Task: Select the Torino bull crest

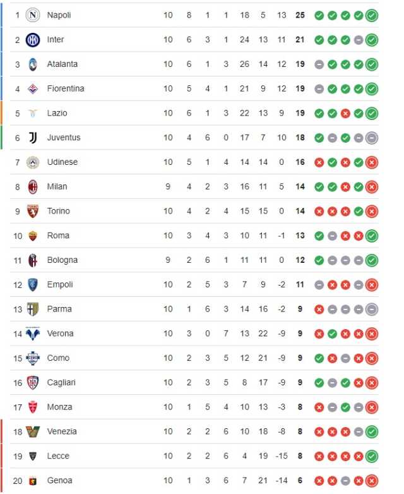Action: [x=33, y=211]
